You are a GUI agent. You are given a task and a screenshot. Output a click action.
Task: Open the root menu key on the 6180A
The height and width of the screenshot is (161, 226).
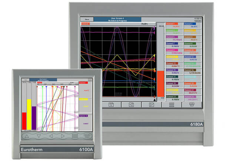[x=192, y=105]
